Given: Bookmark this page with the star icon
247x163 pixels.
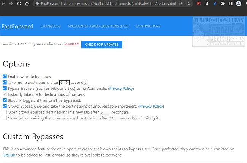Looking at the screenshot, I should pos(189,3).
